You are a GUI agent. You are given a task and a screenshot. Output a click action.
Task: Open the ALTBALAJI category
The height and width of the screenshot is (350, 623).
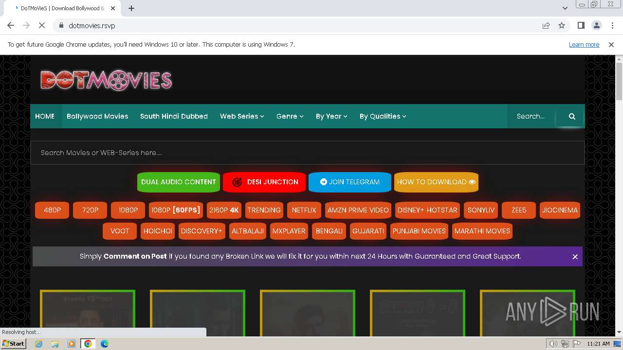248,231
